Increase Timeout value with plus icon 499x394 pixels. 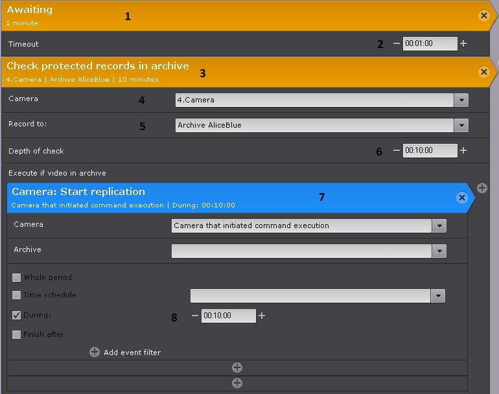pyautogui.click(x=463, y=44)
